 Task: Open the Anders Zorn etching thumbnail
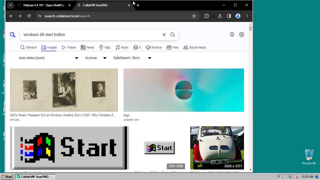coord(64,90)
